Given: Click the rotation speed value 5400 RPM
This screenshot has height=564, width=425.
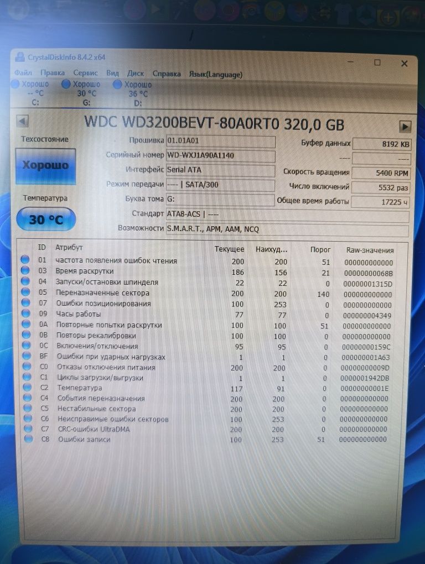Looking at the screenshot, I should coord(381,173).
